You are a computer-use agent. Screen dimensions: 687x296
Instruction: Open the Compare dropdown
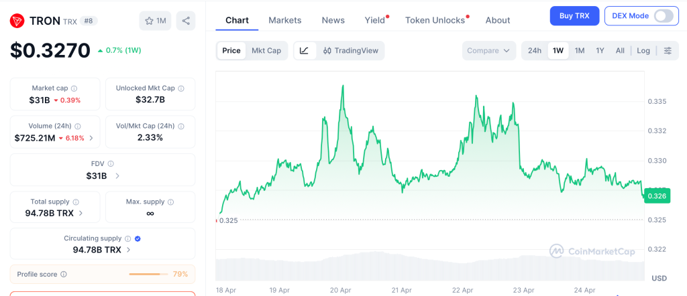pos(488,50)
